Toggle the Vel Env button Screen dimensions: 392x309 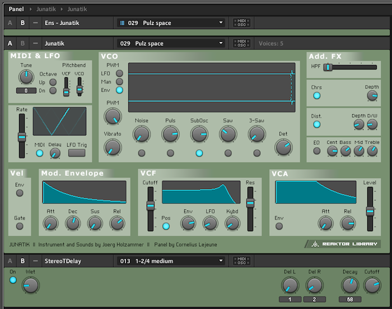tap(20, 193)
